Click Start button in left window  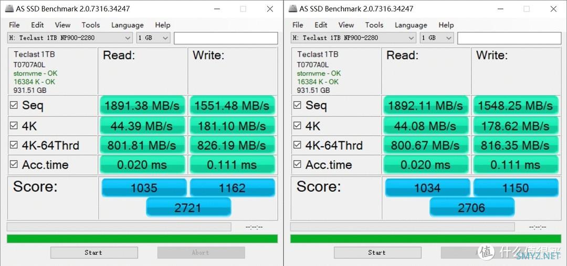94,253
